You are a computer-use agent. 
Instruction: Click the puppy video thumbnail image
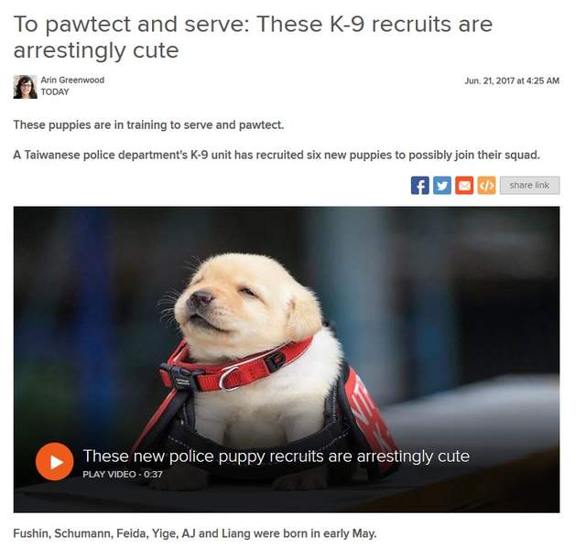(x=287, y=359)
